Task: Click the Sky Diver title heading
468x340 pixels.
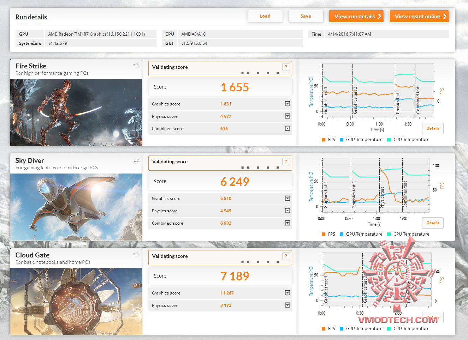Action: click(30, 160)
